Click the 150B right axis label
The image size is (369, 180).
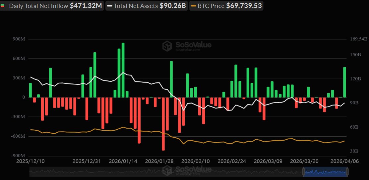(x=355, y=55)
